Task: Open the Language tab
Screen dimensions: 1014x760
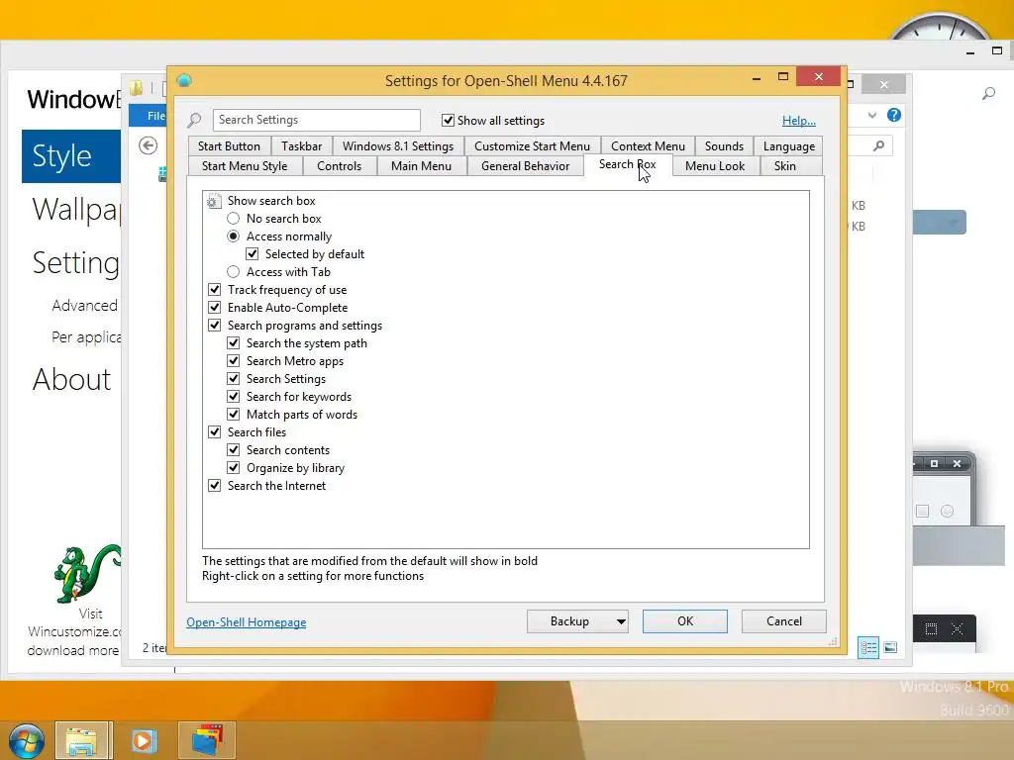Action: click(x=789, y=146)
